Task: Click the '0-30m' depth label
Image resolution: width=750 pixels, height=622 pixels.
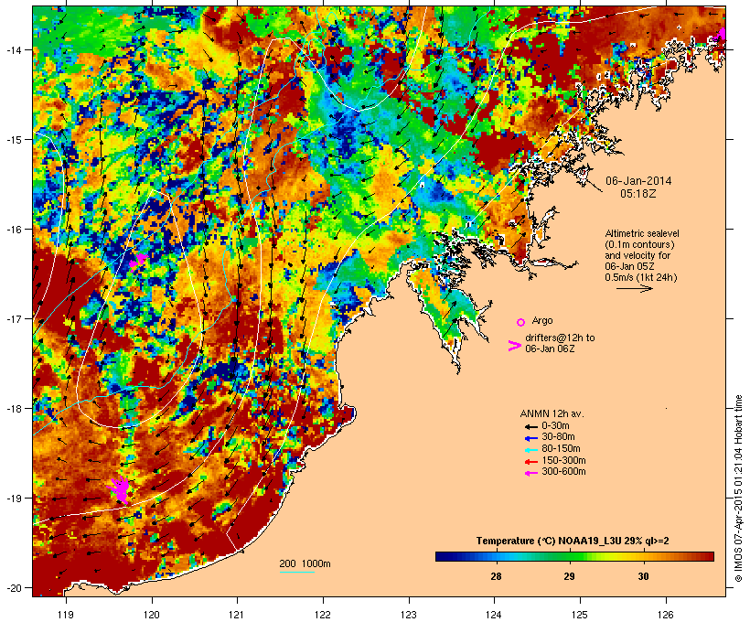Action: 555,426
